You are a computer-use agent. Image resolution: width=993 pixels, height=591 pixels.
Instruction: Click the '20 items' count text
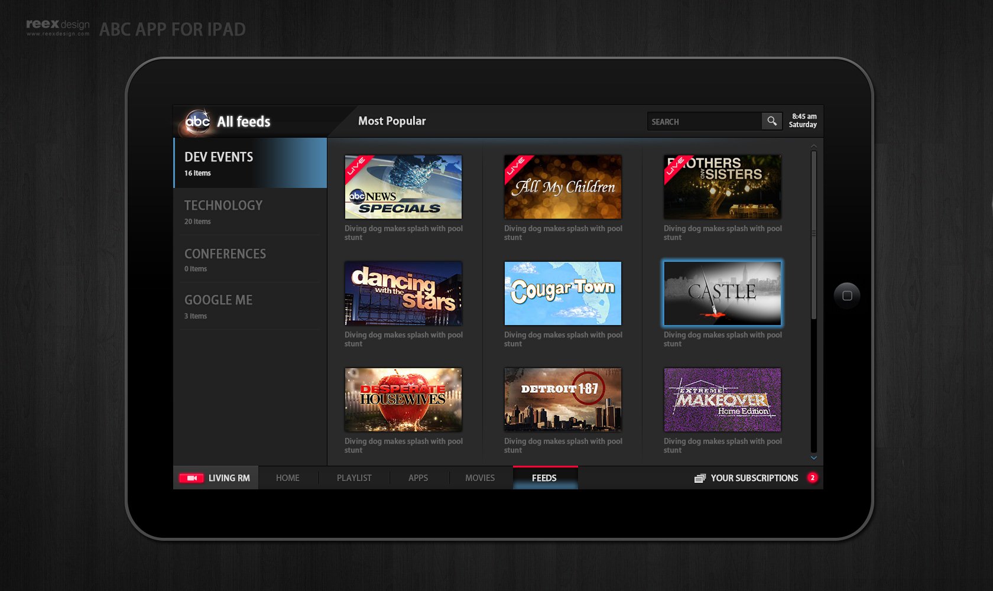tap(197, 222)
